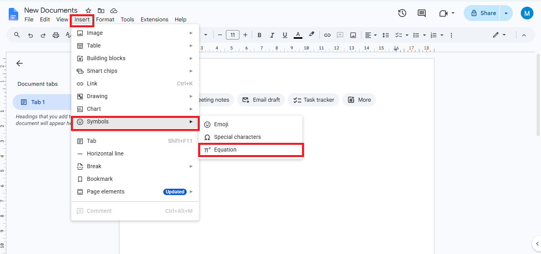Screen dimensions: 541x254
Task: Open editing mode pencil dropdown
Action: click(x=499, y=35)
